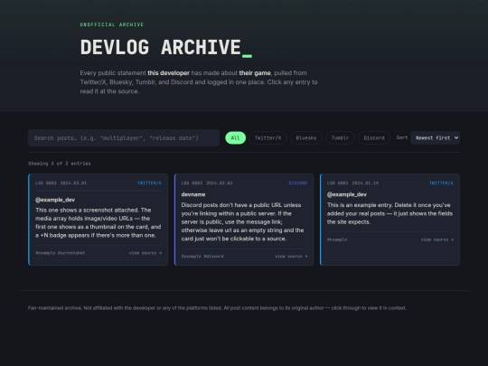Open the card starting 'This one shows a screenshot'
This screenshot has height=366, width=488.
pos(98,220)
